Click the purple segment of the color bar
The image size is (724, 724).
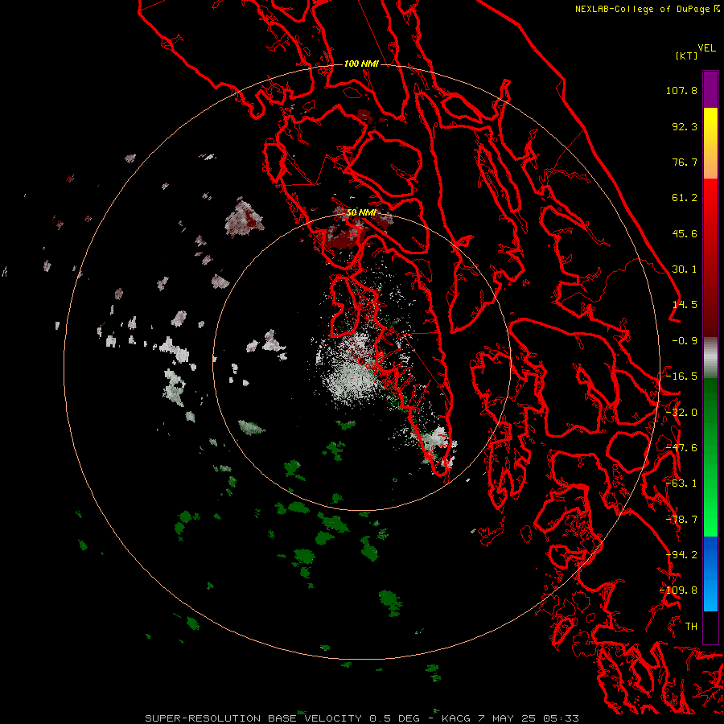tap(710, 89)
